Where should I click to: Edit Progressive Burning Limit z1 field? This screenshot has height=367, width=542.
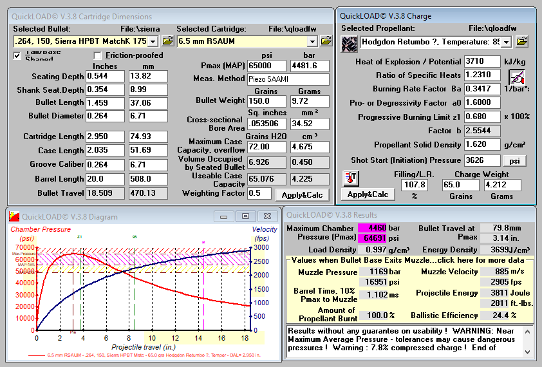click(482, 117)
